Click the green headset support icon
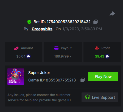The width and height of the screenshot is (123, 112). tap(88, 97)
